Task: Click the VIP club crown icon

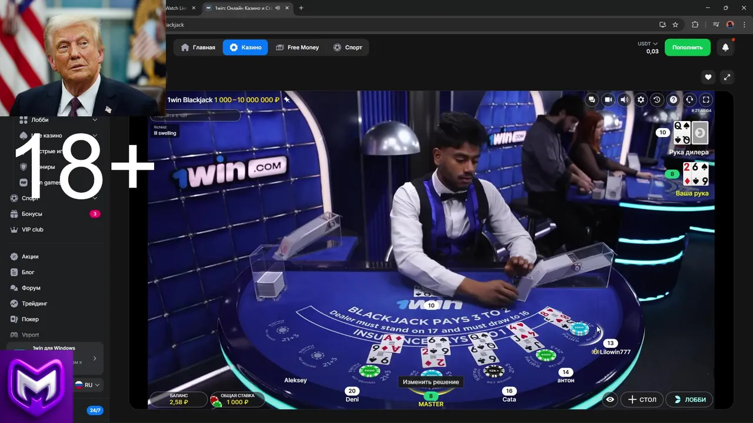Action: pos(15,230)
